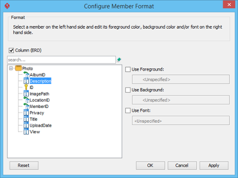Click the Reset button
This screenshot has height=178, width=238.
[24, 165]
